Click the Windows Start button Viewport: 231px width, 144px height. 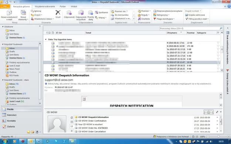click(x=5, y=141)
